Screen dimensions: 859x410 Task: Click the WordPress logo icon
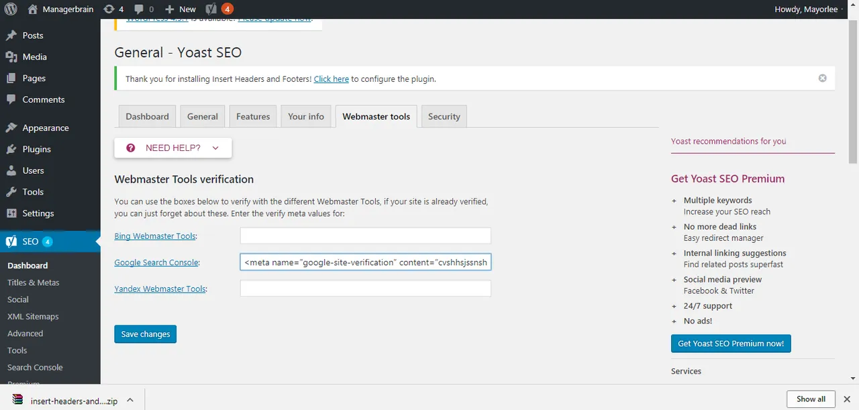[x=11, y=9]
